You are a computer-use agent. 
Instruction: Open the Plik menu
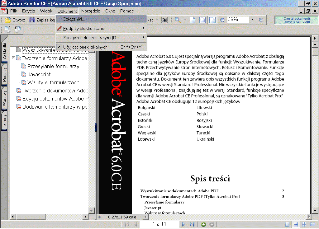coord(14,11)
